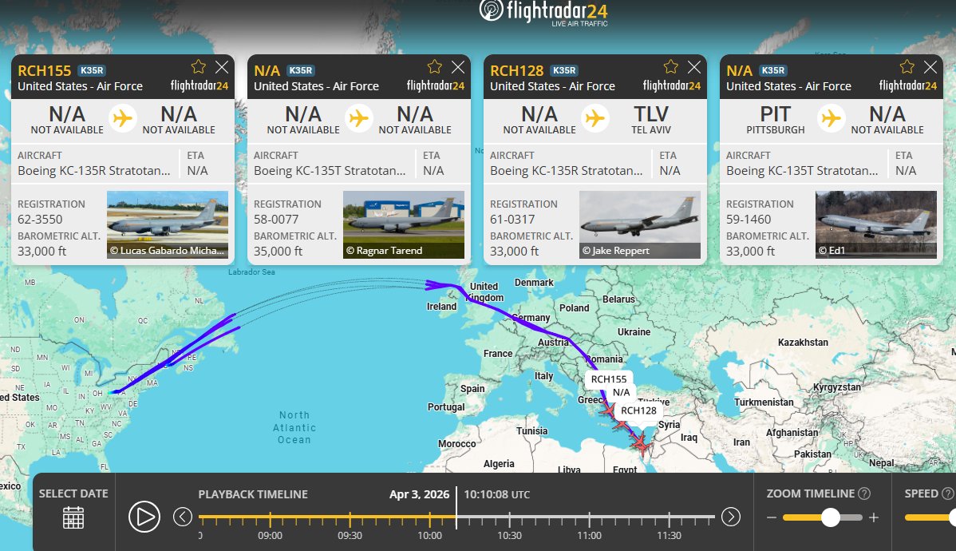Click the PIT Pittsburgh origin

click(x=776, y=120)
